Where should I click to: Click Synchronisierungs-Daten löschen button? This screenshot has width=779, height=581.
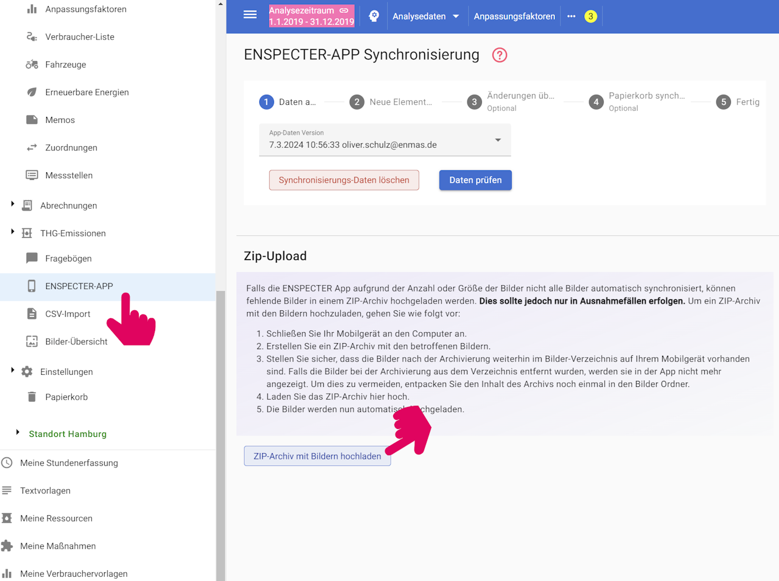(x=344, y=180)
